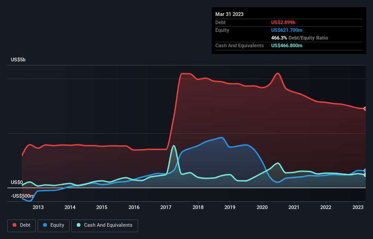The image size is (373, 239).
Task: Click the 2014 x-axis label
Action: pyautogui.click(x=70, y=207)
